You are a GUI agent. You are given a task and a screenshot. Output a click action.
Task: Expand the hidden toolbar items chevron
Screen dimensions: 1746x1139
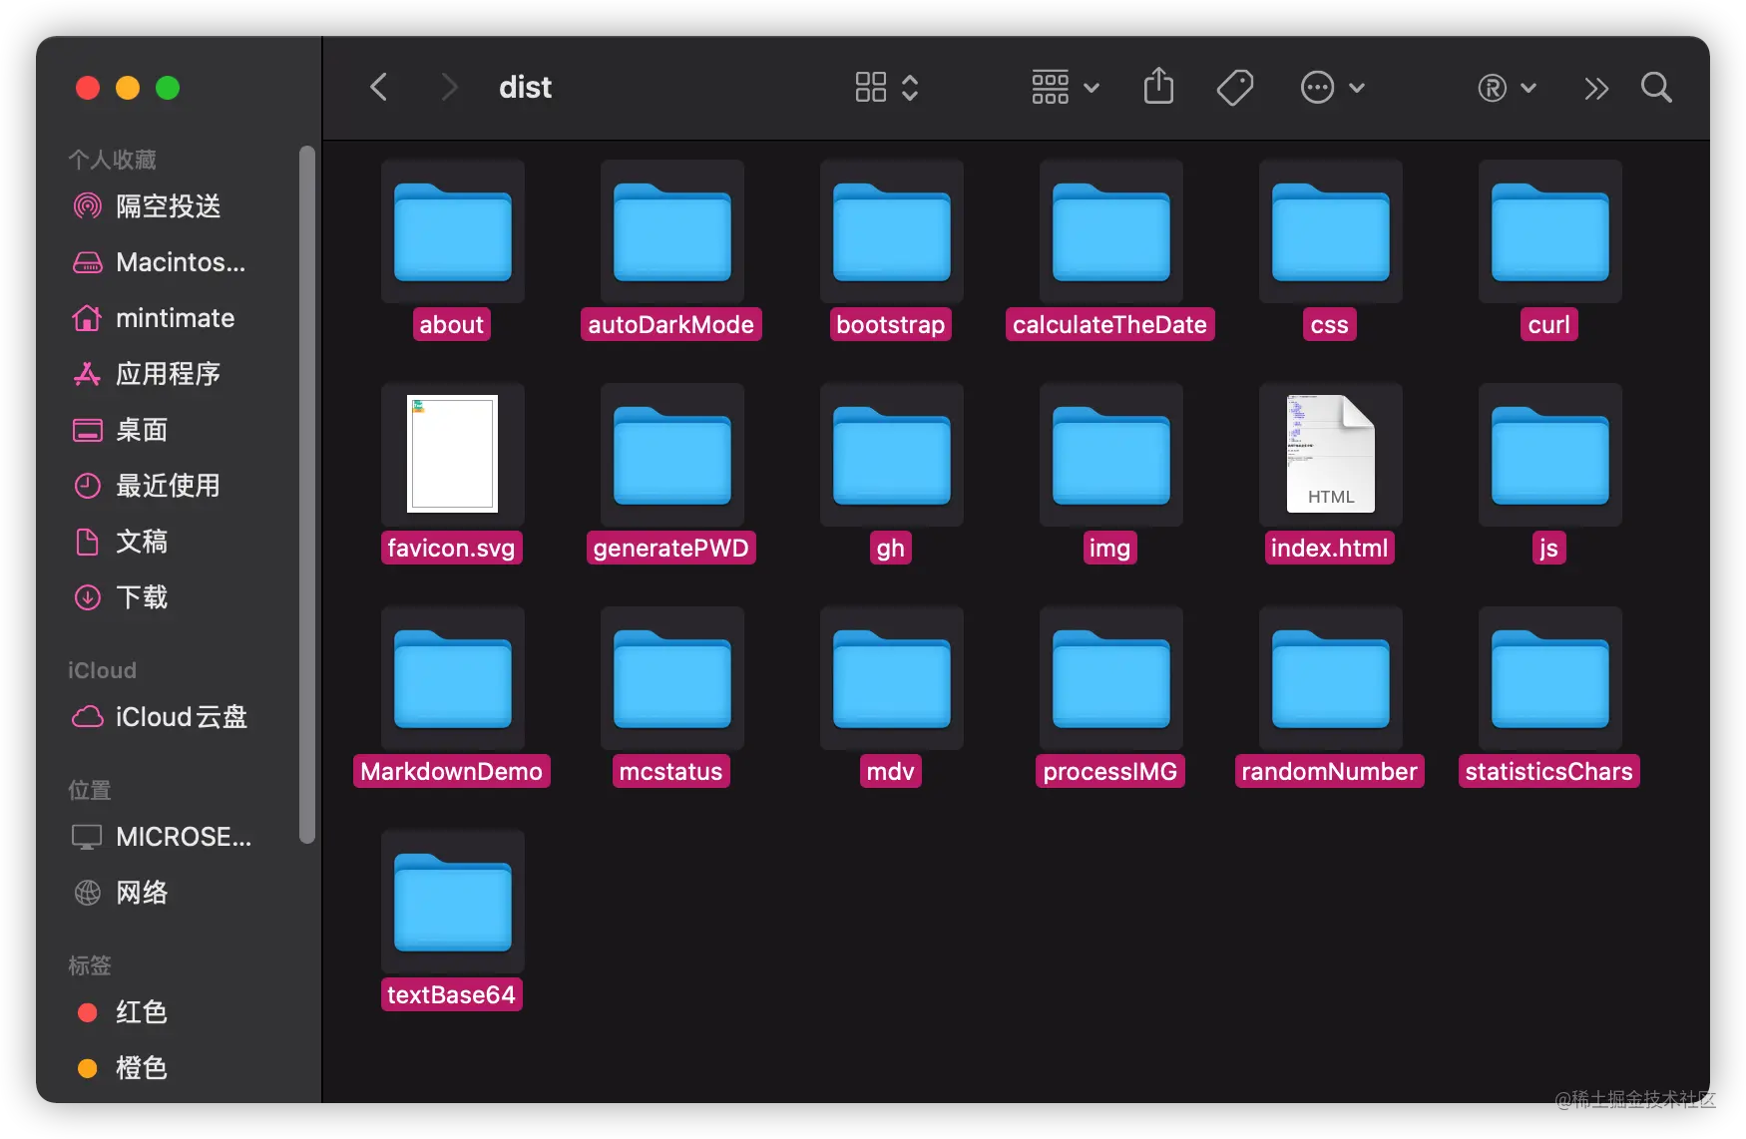coord(1596,89)
